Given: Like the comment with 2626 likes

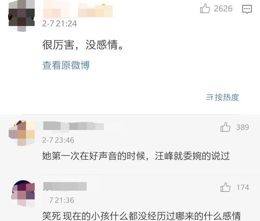Looking at the screenshot, I should [205, 8].
